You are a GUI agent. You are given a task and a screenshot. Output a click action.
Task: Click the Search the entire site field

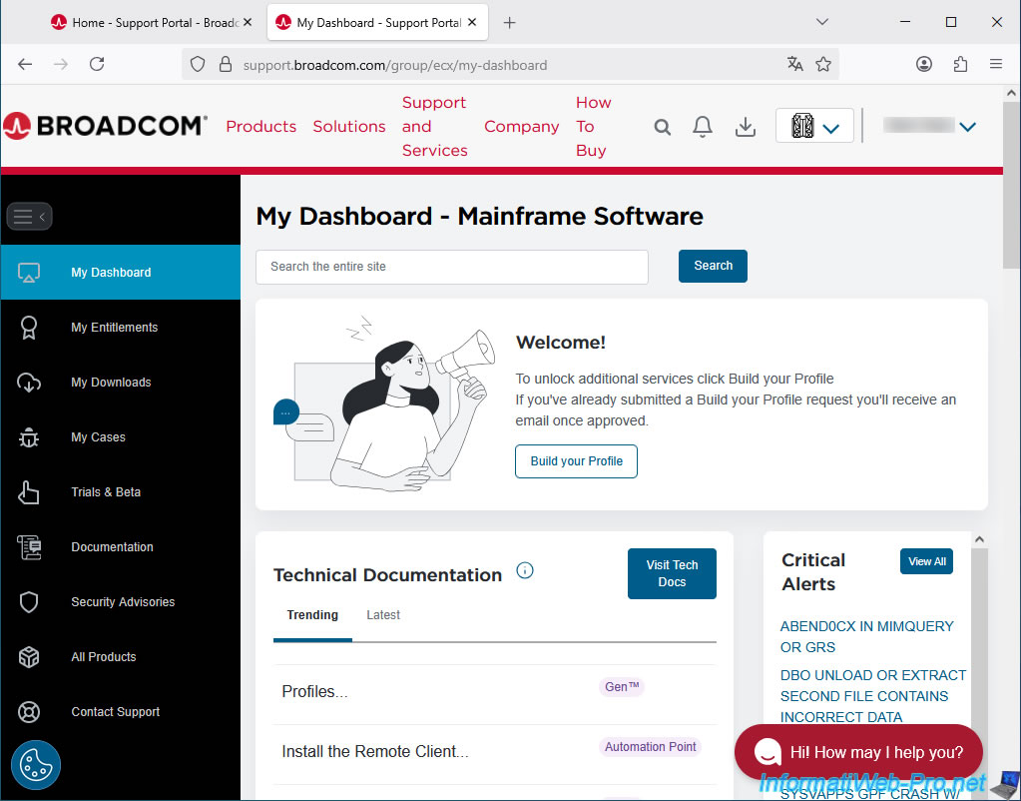point(451,267)
